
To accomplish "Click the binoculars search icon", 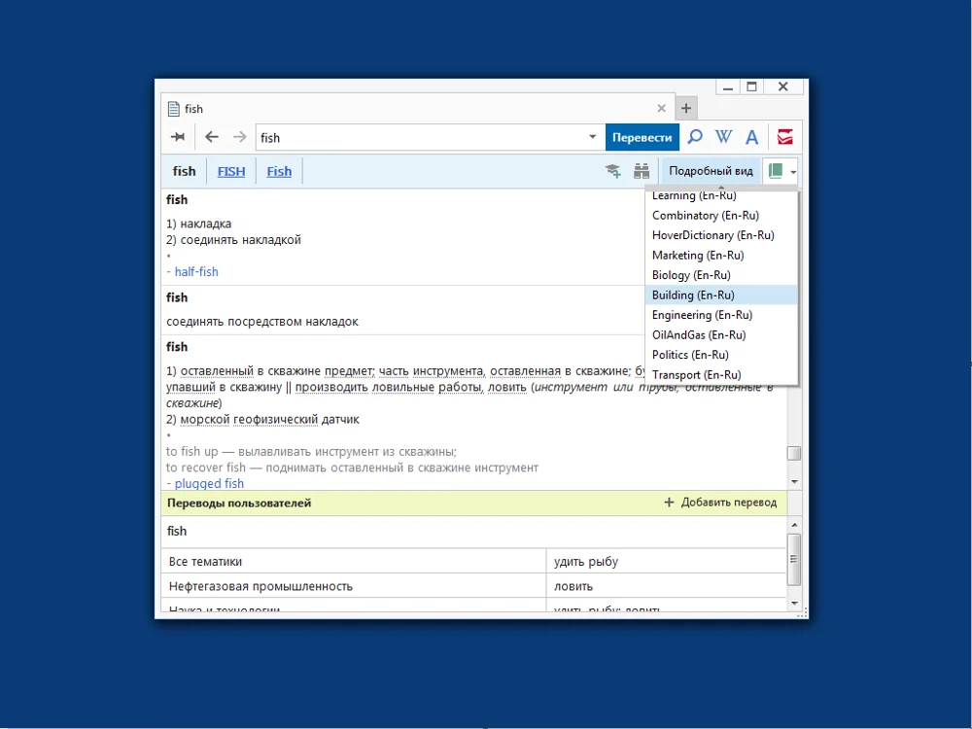I will (x=642, y=171).
